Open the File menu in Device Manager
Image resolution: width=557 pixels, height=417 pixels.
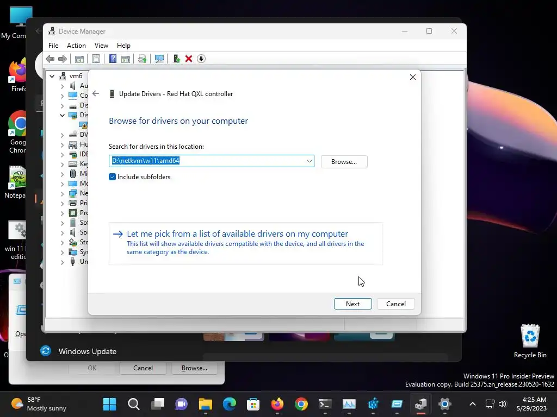pyautogui.click(x=53, y=46)
